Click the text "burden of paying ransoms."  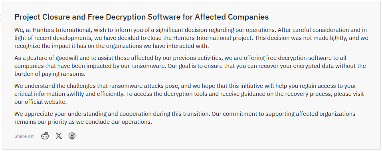(50, 74)
